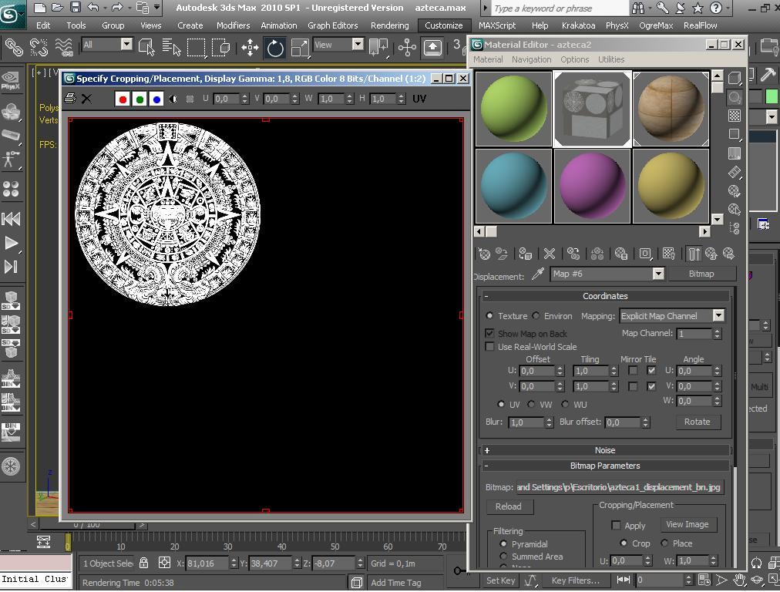Image resolution: width=780 pixels, height=592 pixels.
Task: Click Go to Start playback button
Action: (11, 219)
